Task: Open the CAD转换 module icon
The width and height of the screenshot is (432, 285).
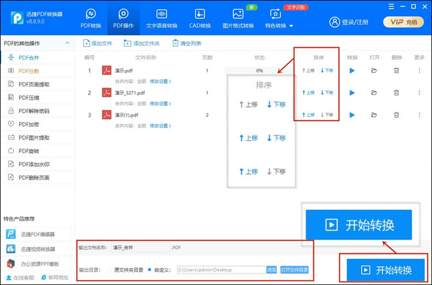Action: [x=200, y=14]
